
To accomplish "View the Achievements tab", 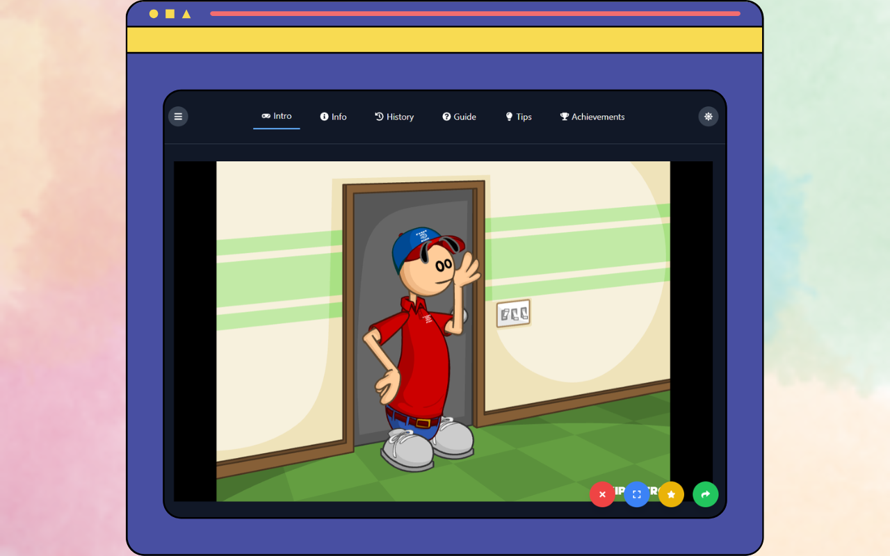I will (592, 116).
